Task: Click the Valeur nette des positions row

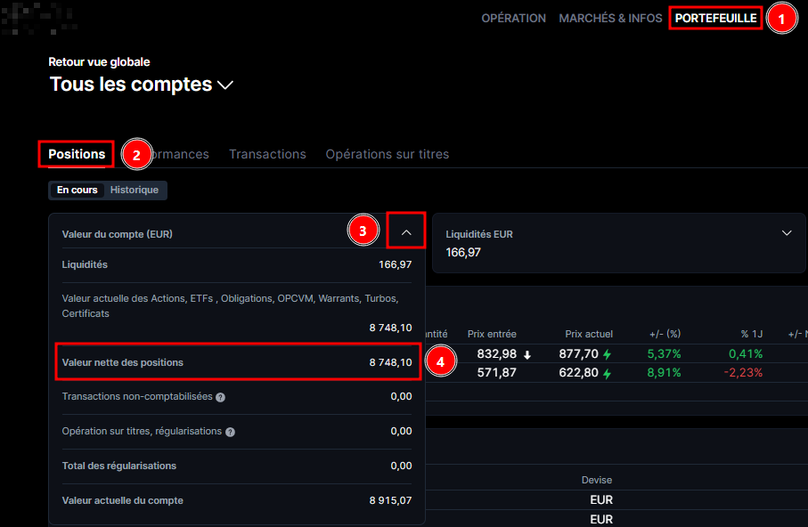Action: [x=236, y=362]
